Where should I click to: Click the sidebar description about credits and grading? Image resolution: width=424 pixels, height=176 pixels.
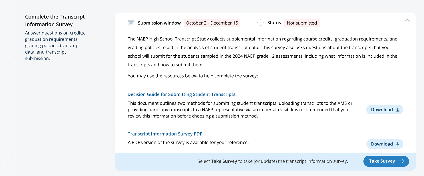pos(55,46)
